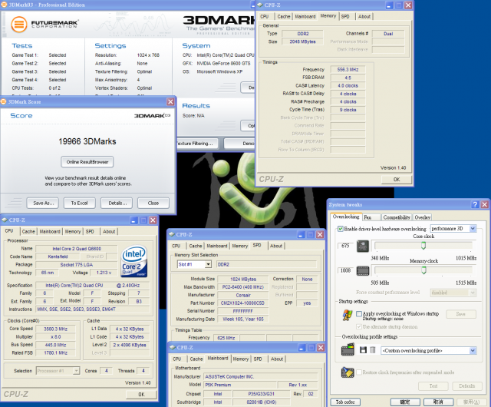Click the Intel Core 2 Quad logo
Image resolution: width=491 pixels, height=407 pixels.
coord(134,261)
